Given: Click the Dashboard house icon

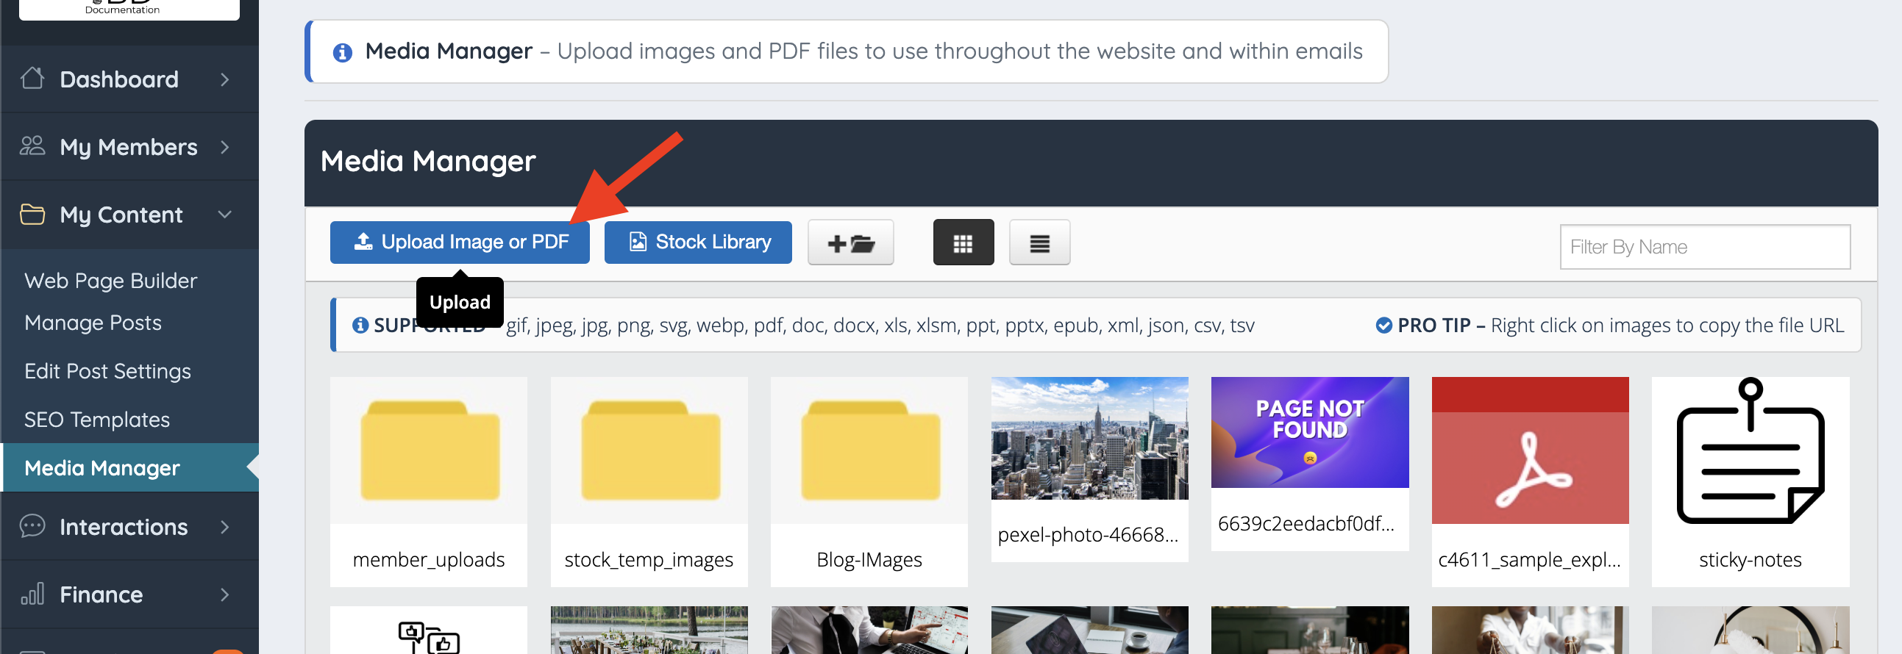Looking at the screenshot, I should point(32,78).
